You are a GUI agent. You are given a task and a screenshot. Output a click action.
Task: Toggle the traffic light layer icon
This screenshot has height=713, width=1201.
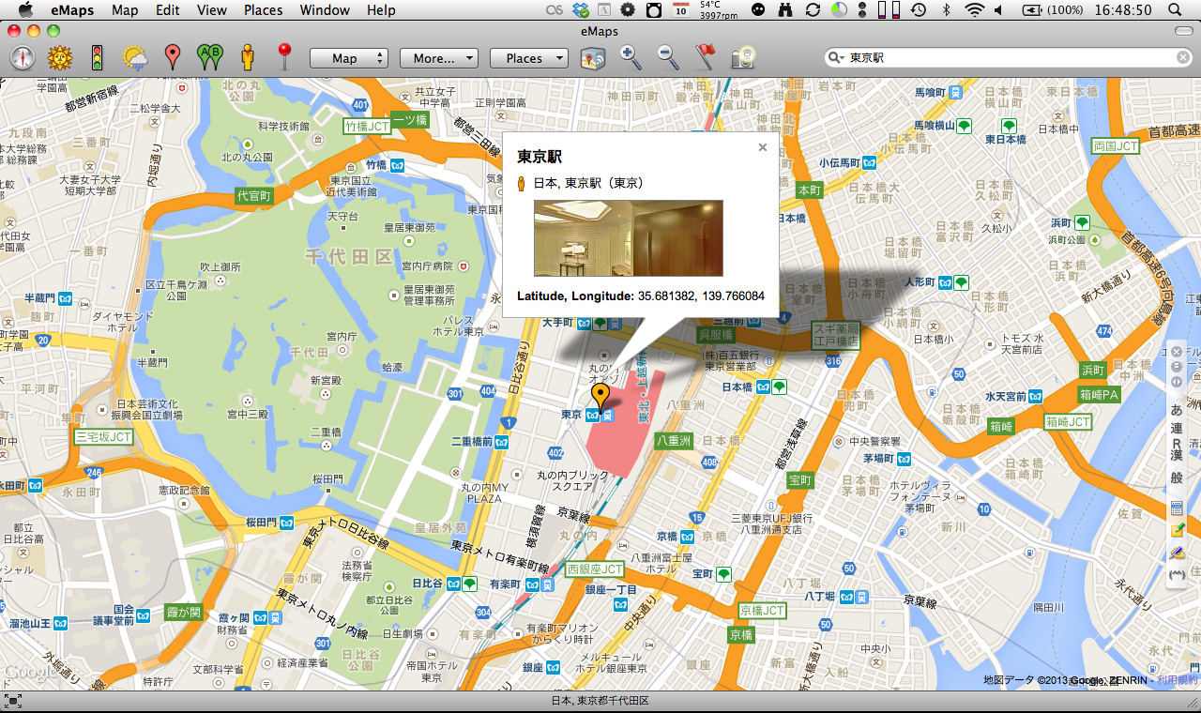click(x=97, y=58)
